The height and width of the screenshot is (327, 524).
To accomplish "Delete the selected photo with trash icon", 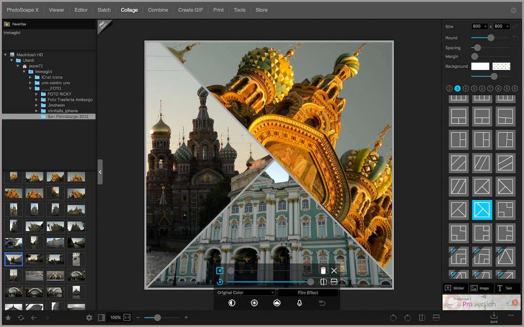I will [323, 270].
